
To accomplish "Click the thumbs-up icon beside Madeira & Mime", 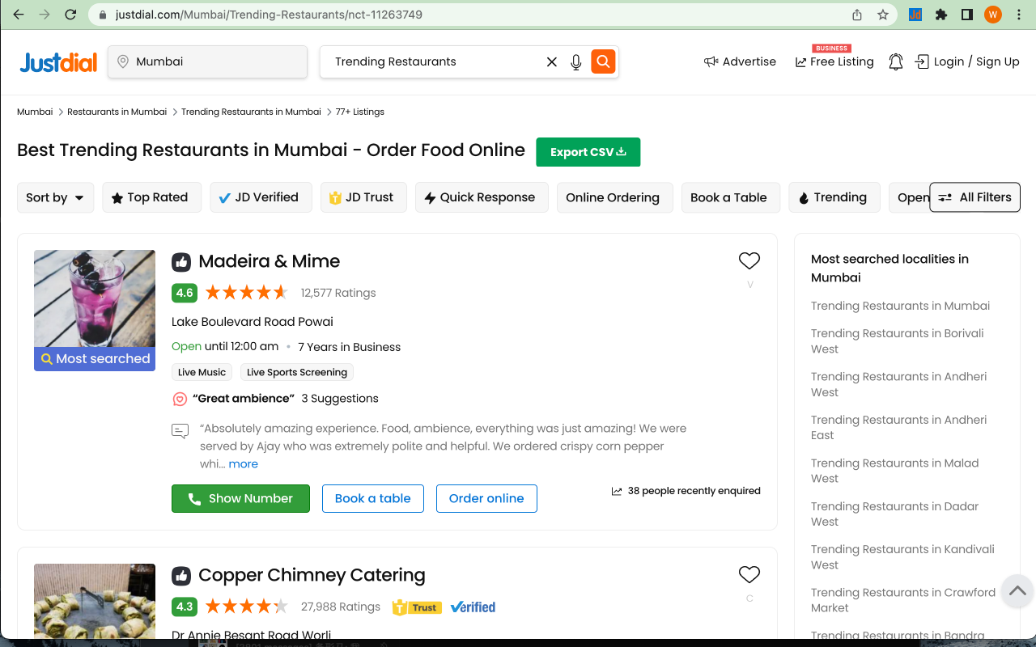I will (x=181, y=261).
